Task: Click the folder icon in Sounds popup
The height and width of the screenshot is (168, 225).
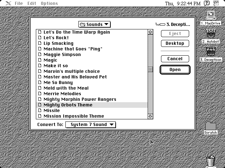Action: click(x=83, y=24)
